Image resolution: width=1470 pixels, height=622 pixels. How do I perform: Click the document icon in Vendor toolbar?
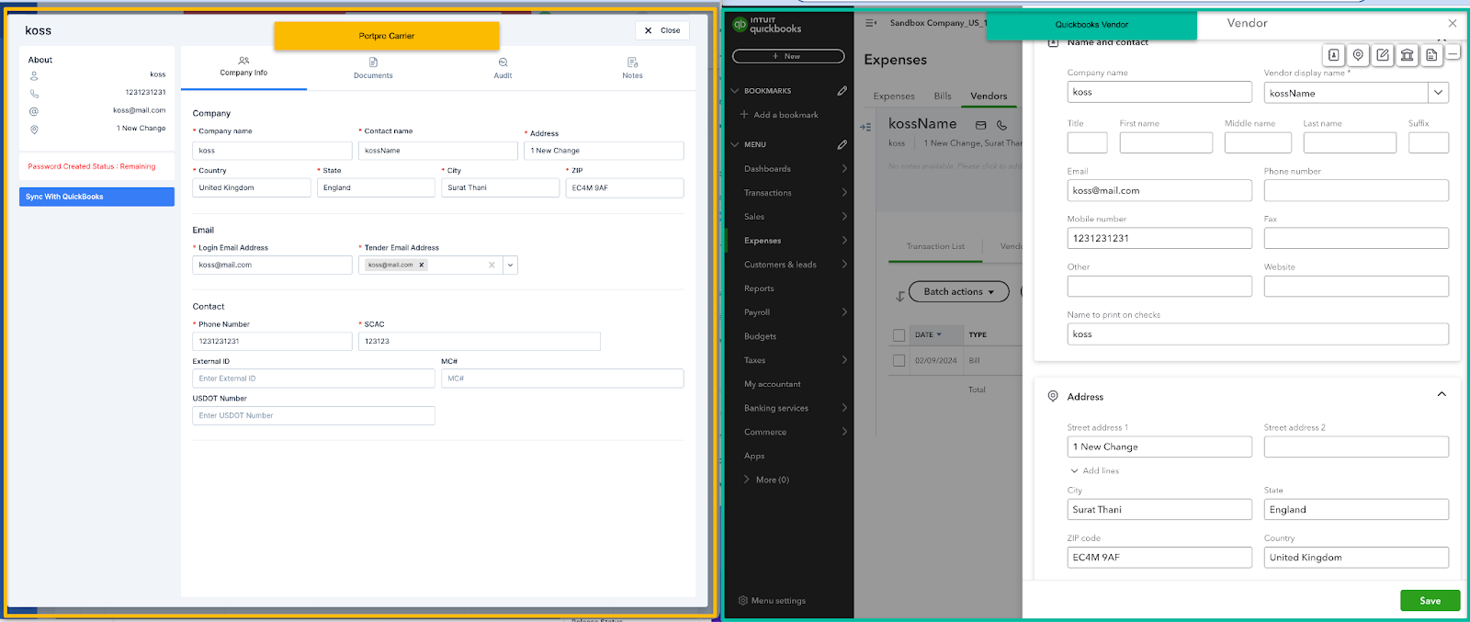1431,55
